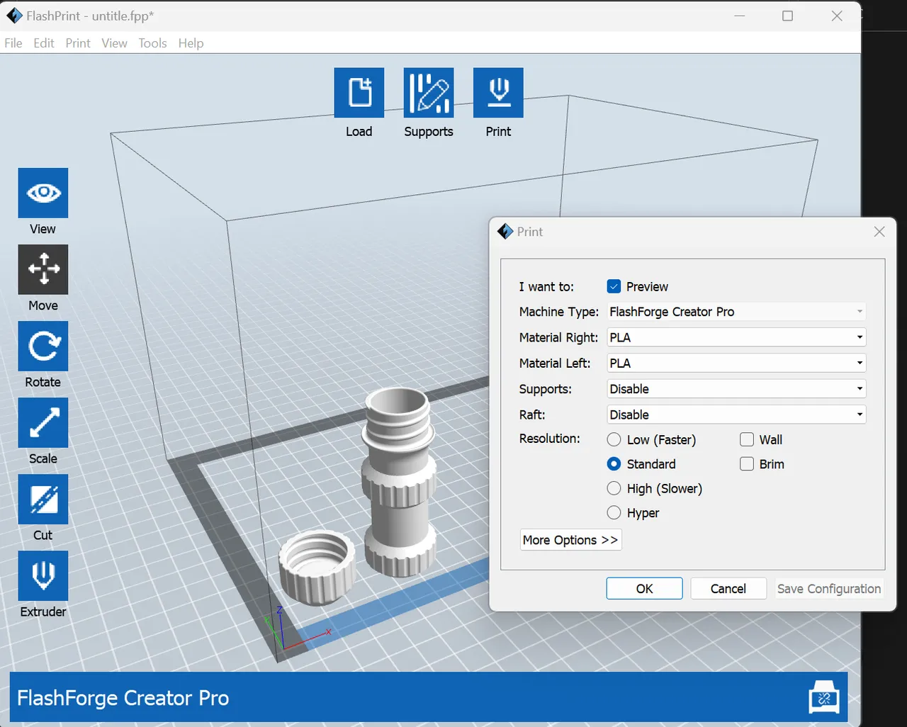
Task: Open the Tools menu
Action: pos(152,43)
